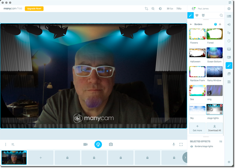Toggle fullscreen preview mode

point(181,144)
